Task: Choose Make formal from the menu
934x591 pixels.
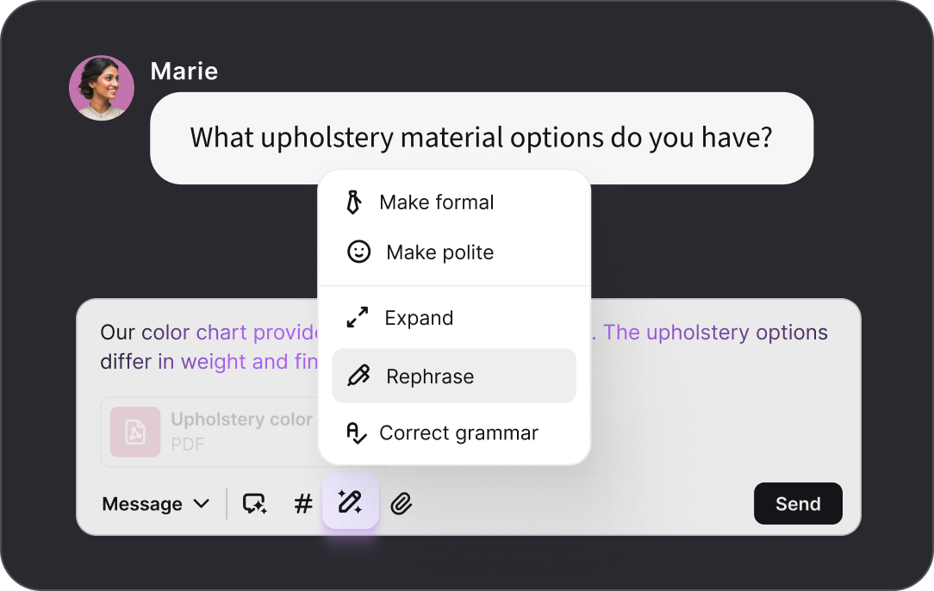Action: tap(436, 202)
